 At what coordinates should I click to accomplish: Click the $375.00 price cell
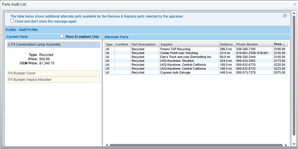[x=280, y=73]
